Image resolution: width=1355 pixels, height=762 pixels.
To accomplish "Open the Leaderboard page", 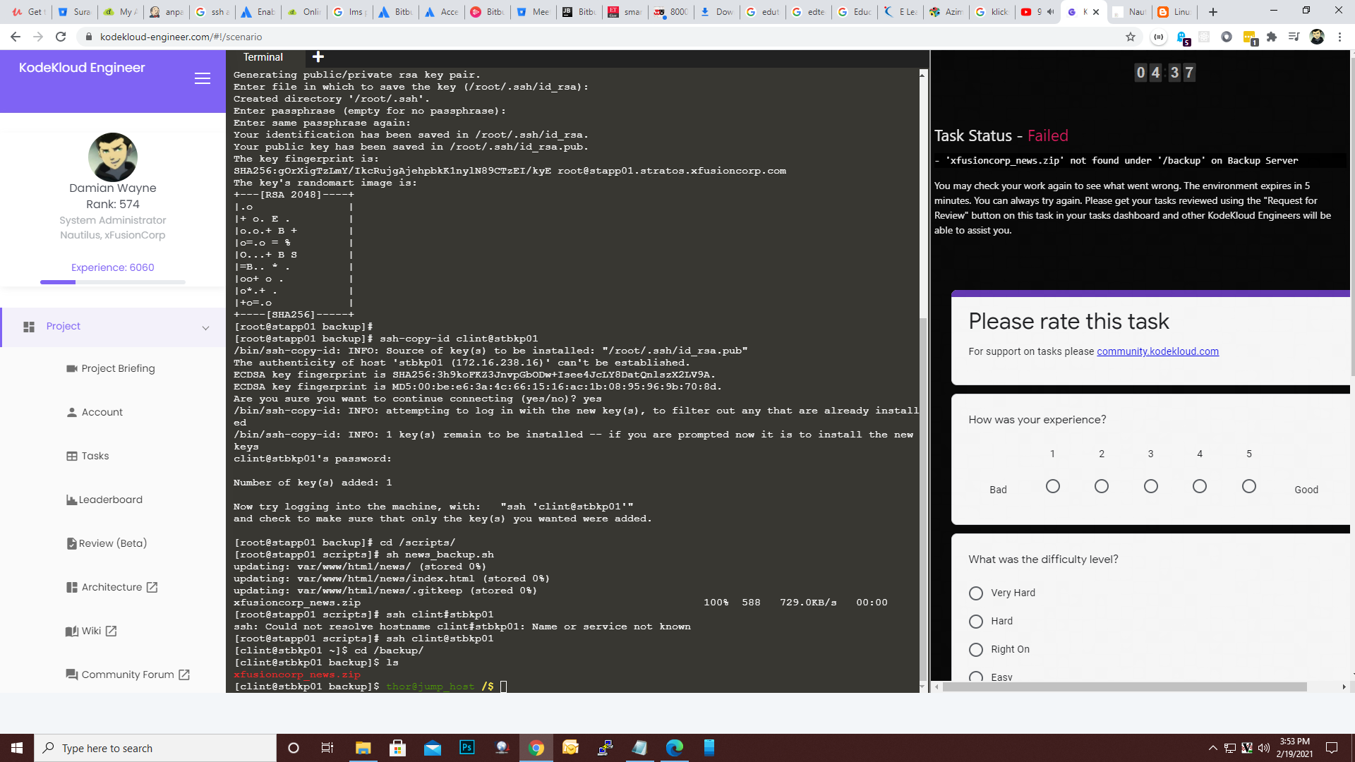I will click(109, 500).
